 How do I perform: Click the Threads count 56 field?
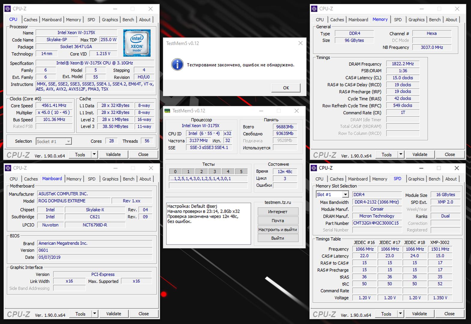coord(147,141)
